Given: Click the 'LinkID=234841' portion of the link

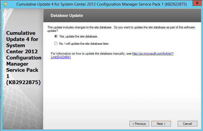Looking at the screenshot, I should 61,57.
